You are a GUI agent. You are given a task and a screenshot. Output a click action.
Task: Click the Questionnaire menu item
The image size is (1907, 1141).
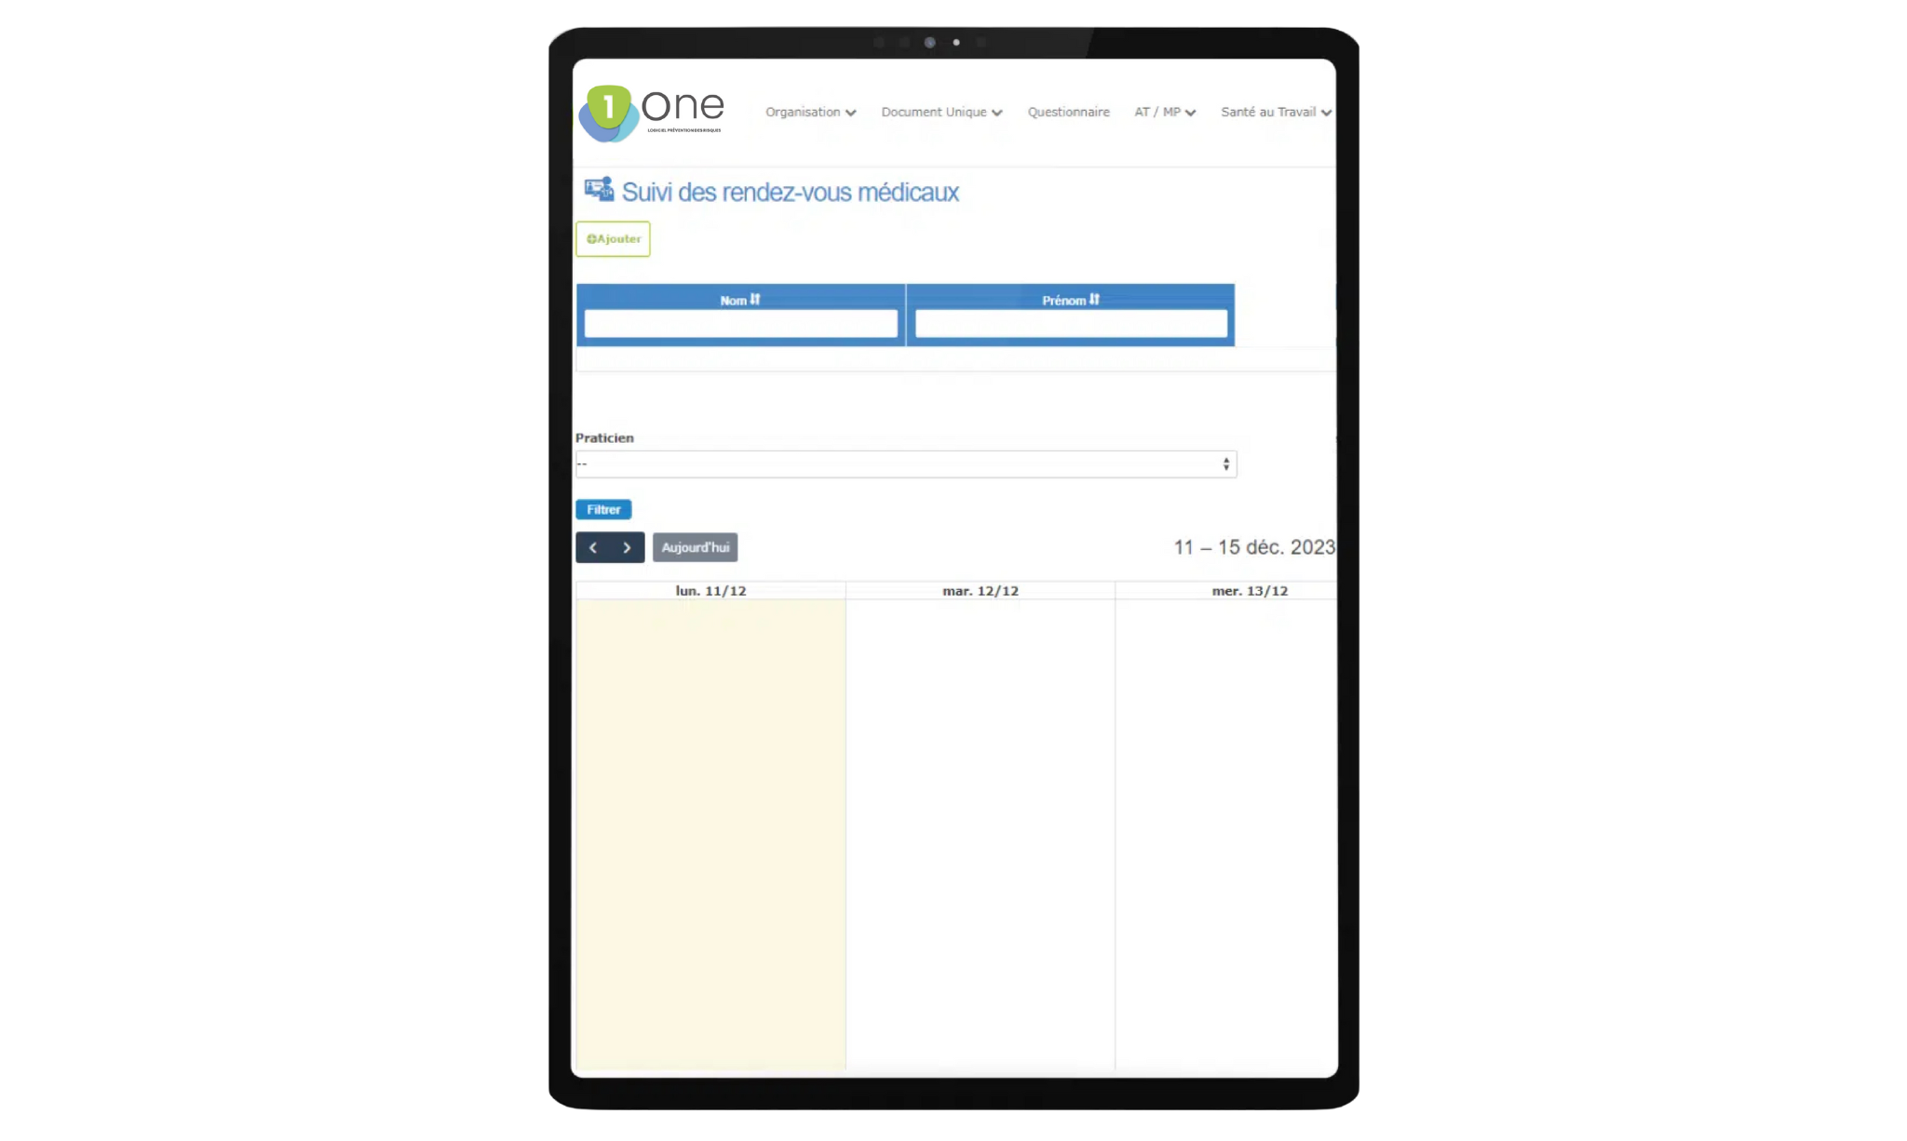(x=1069, y=112)
